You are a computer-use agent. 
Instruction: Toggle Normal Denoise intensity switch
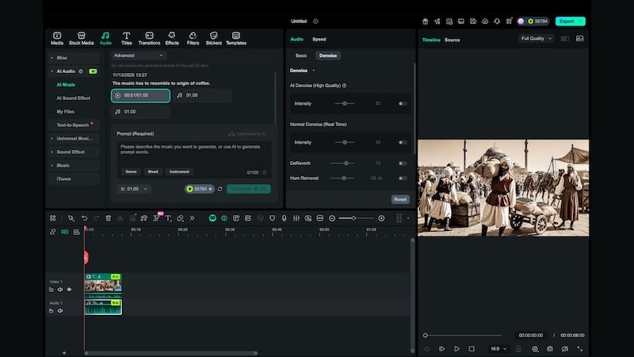coord(403,143)
